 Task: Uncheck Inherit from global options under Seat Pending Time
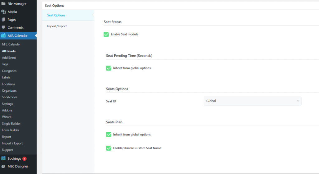[109, 68]
